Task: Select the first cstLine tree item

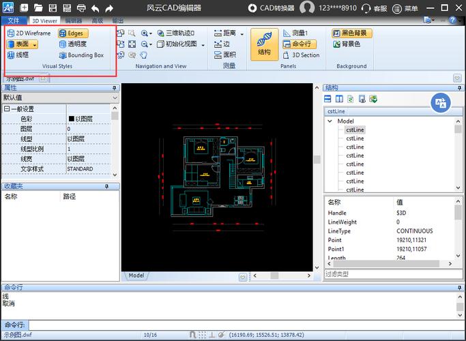Action: (355, 130)
